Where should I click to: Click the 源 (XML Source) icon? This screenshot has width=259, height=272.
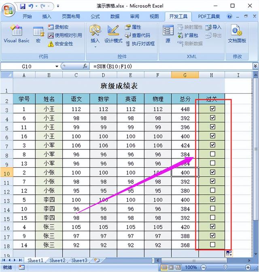[168, 34]
